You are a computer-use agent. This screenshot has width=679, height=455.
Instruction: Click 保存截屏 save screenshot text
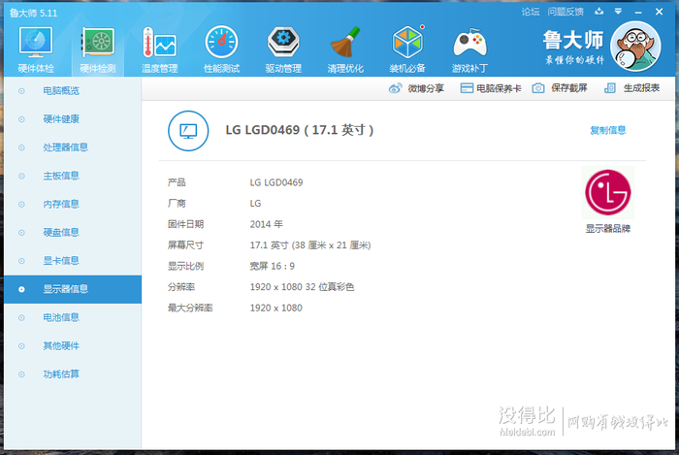click(569, 88)
